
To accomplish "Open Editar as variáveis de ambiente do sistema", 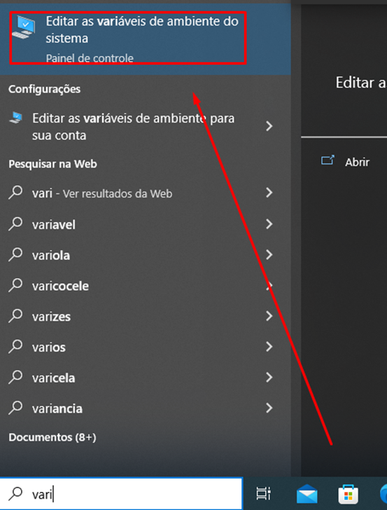I will pyautogui.click(x=146, y=38).
